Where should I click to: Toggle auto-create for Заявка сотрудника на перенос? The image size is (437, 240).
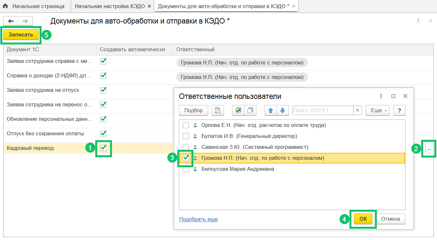click(103, 105)
